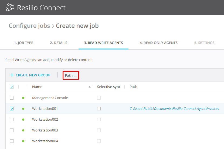Select the Management Console checkbox

coord(12,98)
